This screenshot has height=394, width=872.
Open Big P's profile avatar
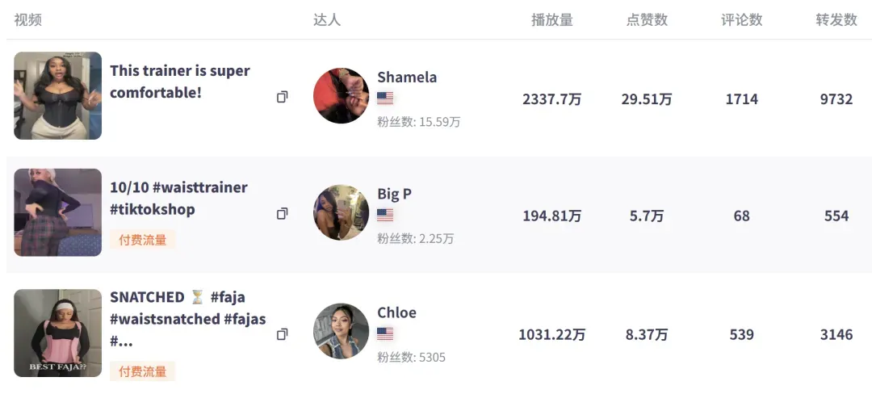pyautogui.click(x=341, y=212)
